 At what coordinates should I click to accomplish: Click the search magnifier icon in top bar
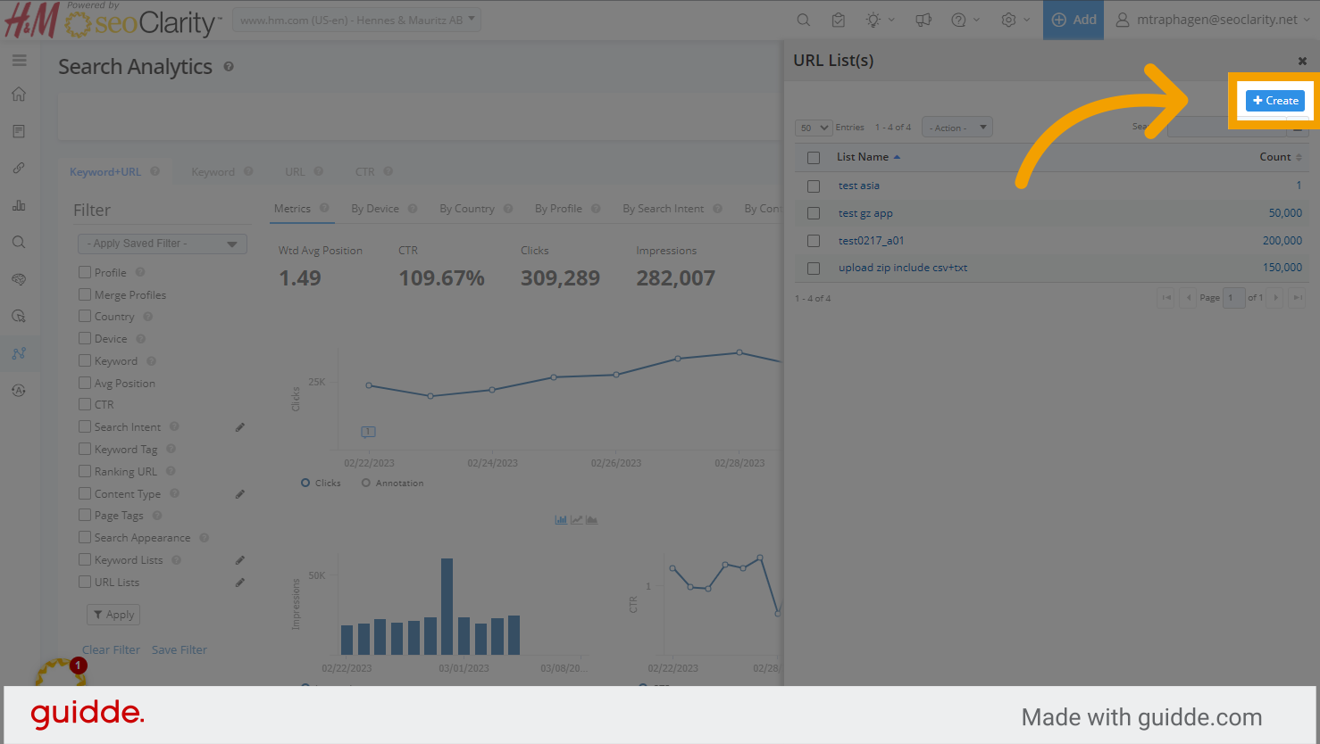coord(803,20)
